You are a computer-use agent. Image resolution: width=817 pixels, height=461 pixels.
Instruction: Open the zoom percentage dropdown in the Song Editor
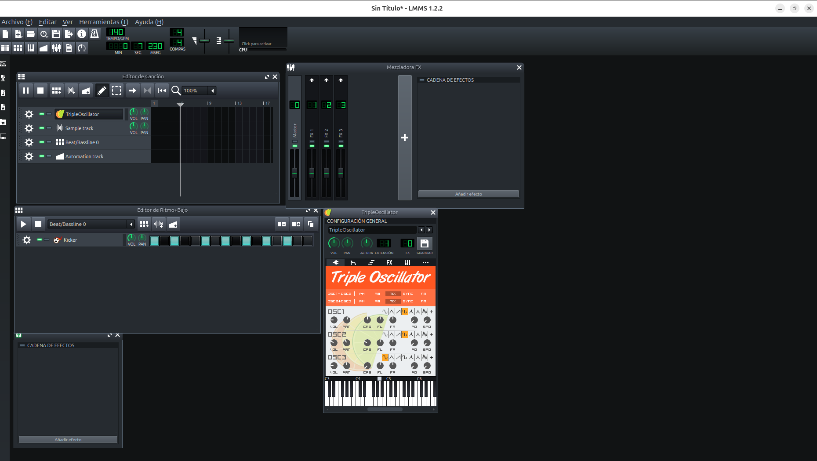pos(213,91)
